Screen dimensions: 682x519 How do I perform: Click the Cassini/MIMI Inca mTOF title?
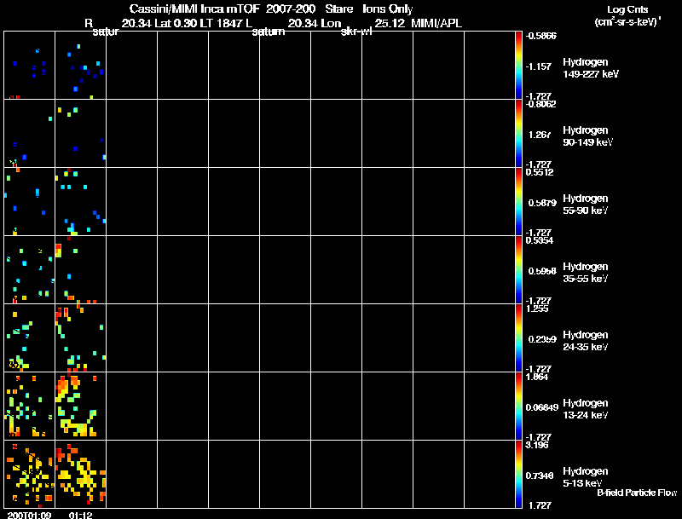194,9
